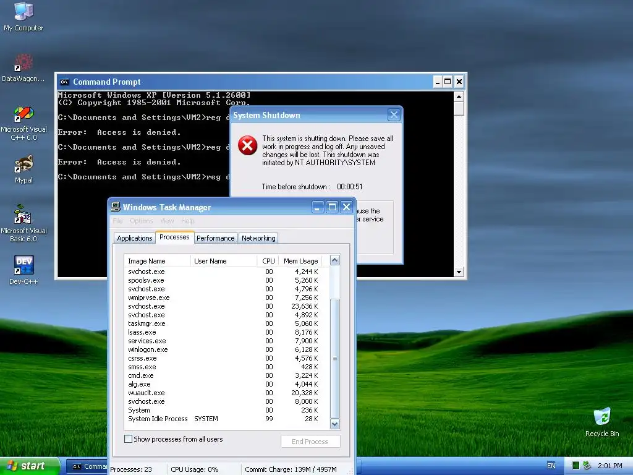The image size is (633, 475).
Task: Click the Task Manager title bar icon
Action: point(116,207)
